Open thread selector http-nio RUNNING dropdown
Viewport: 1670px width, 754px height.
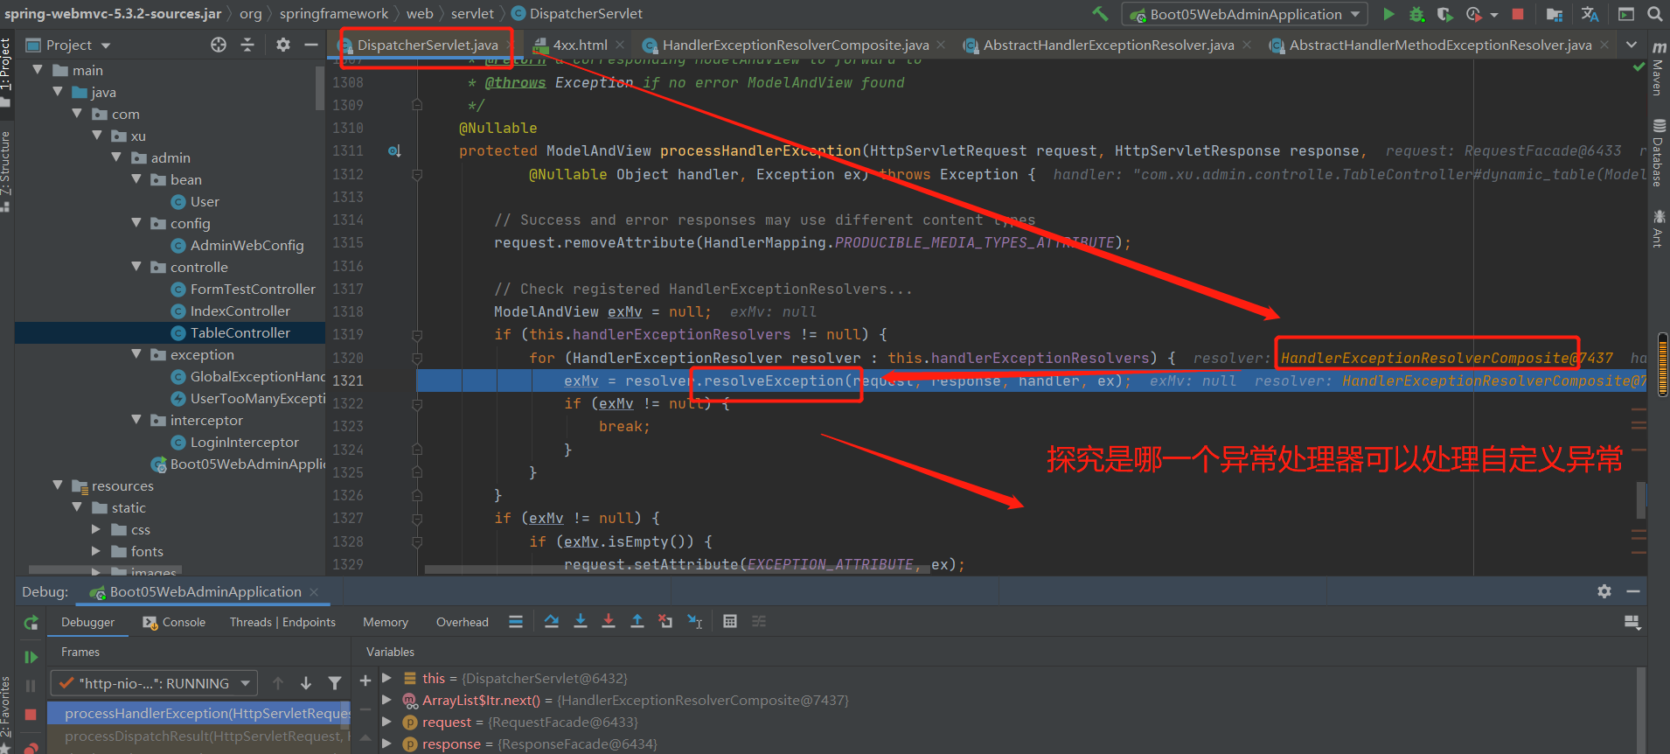tap(154, 683)
